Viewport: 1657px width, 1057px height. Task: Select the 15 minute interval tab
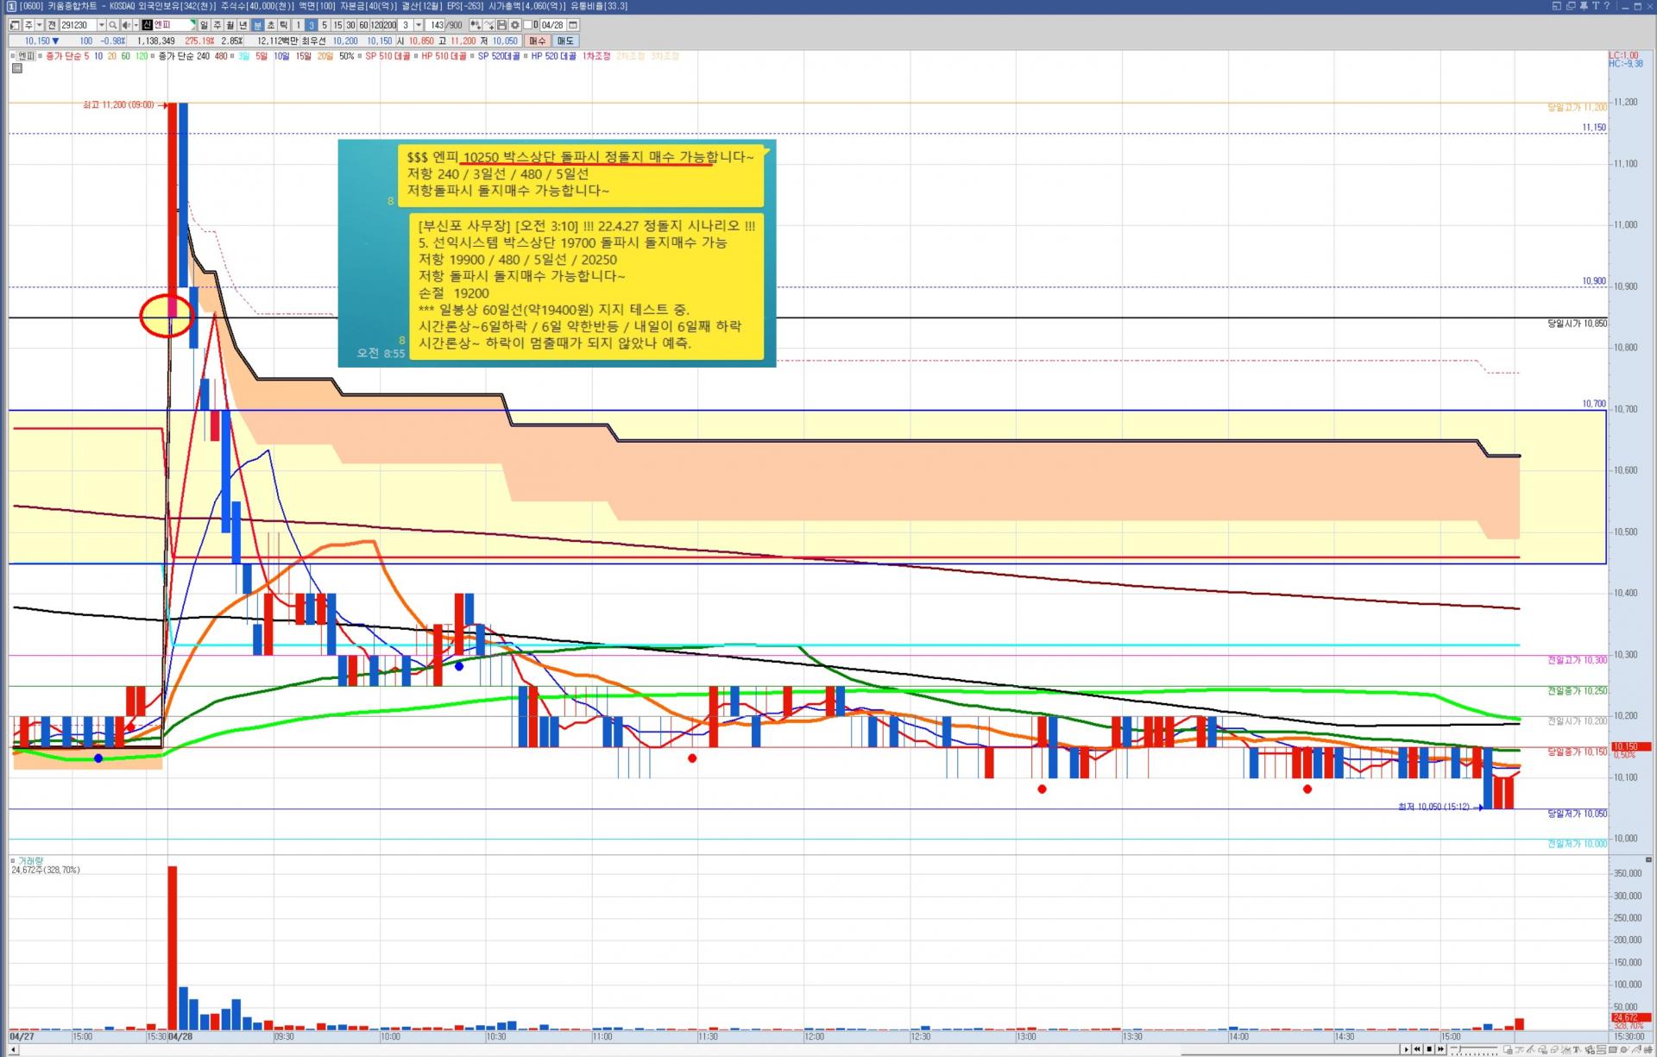(337, 25)
